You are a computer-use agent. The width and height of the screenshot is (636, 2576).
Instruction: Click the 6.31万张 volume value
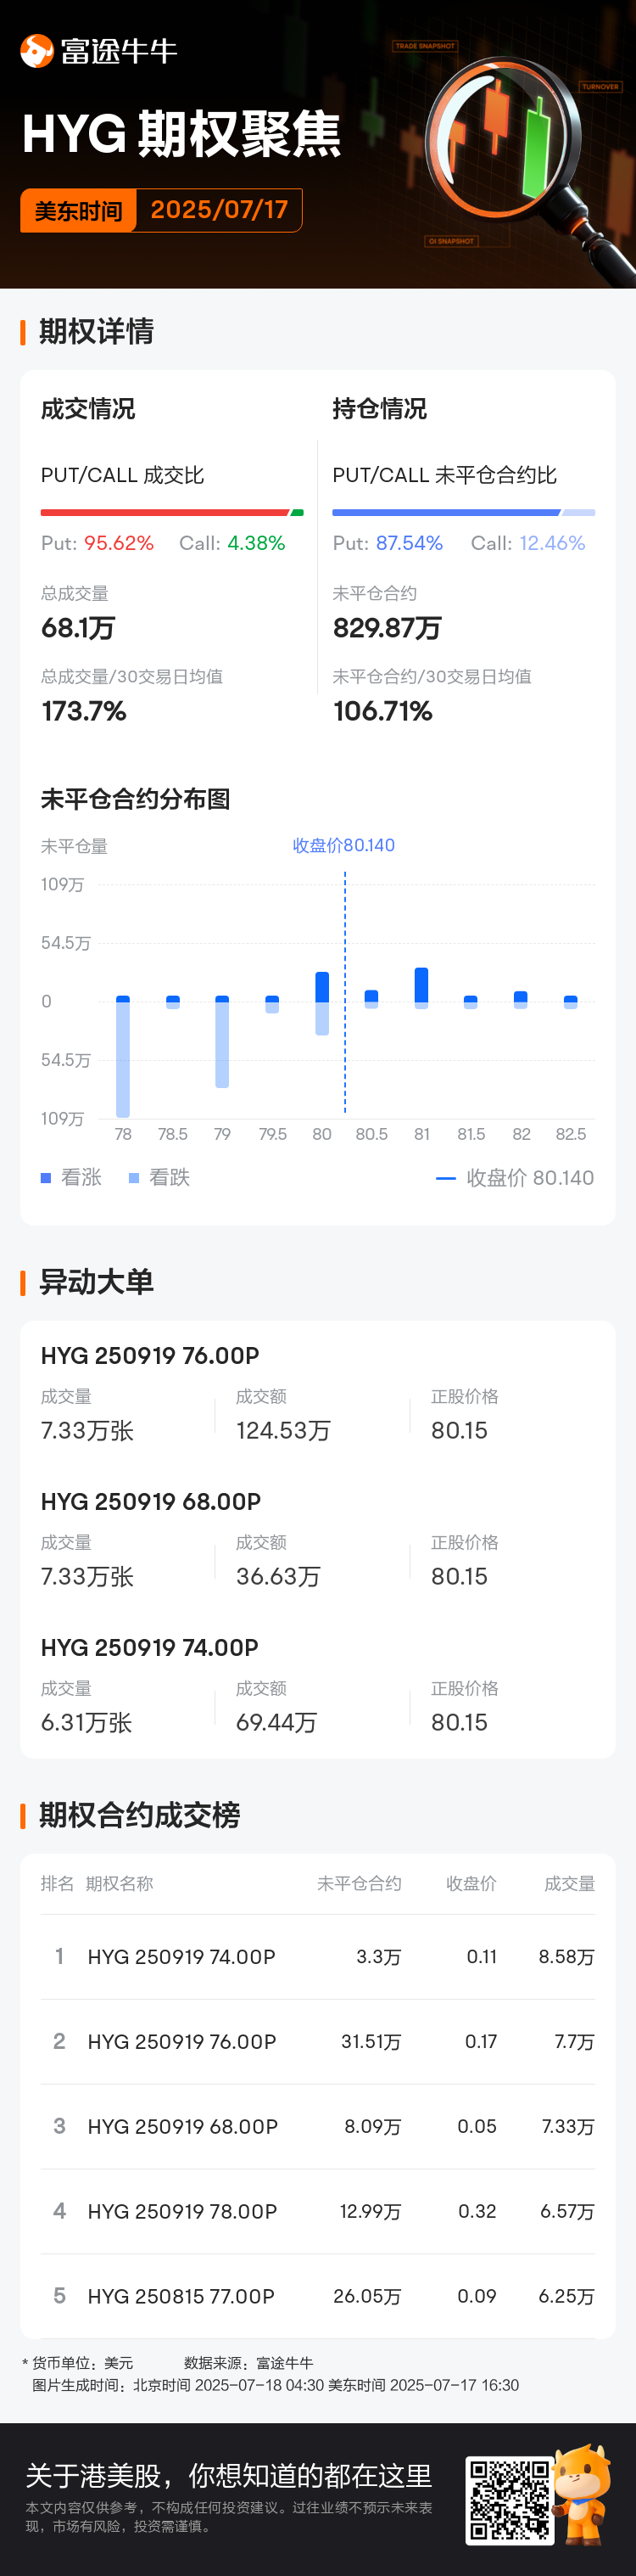point(86,1723)
